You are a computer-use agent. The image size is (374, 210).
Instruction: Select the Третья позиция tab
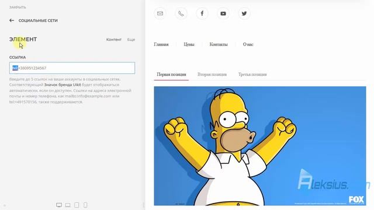pos(252,74)
